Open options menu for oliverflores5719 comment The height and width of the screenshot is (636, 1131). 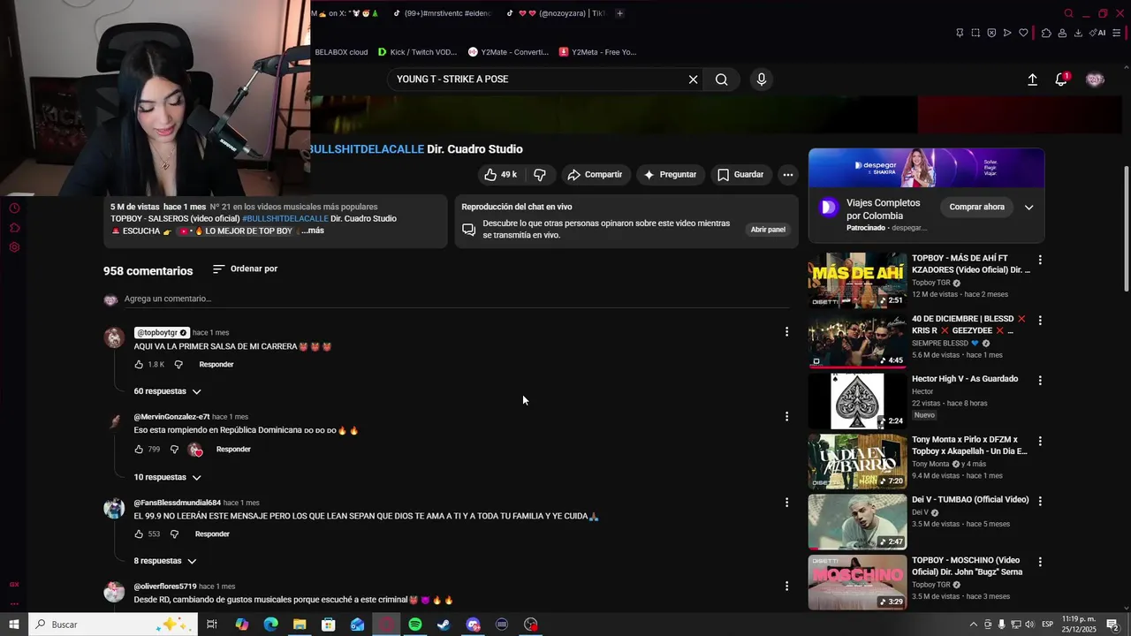coord(786,586)
